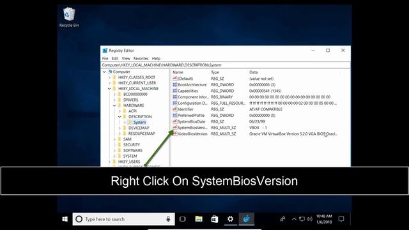Open the View menu
Image resolution: width=409 pixels, height=230 pixels.
[x=126, y=58]
